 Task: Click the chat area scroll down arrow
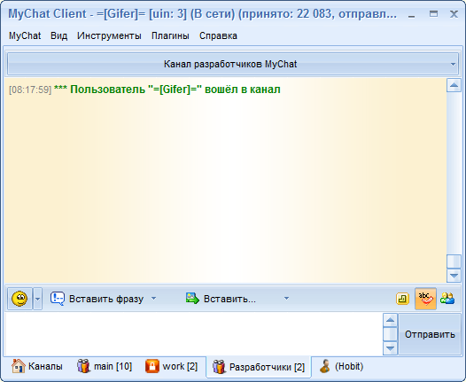(454, 276)
